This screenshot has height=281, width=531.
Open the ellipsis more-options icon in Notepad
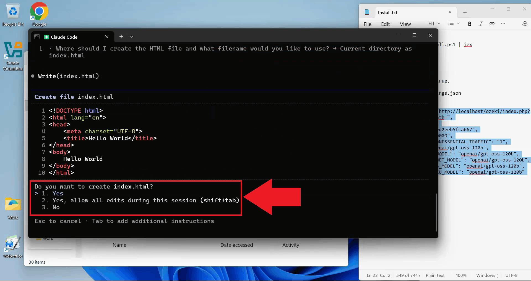point(503,24)
